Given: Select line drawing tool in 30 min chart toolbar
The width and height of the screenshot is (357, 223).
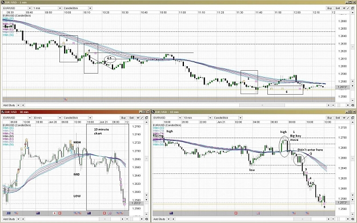Looking at the screenshot, I should [x=142, y=117].
